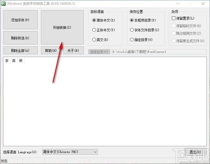Start conversion with 开始转换(S) button
This screenshot has height=164, width=210.
(x=62, y=27)
